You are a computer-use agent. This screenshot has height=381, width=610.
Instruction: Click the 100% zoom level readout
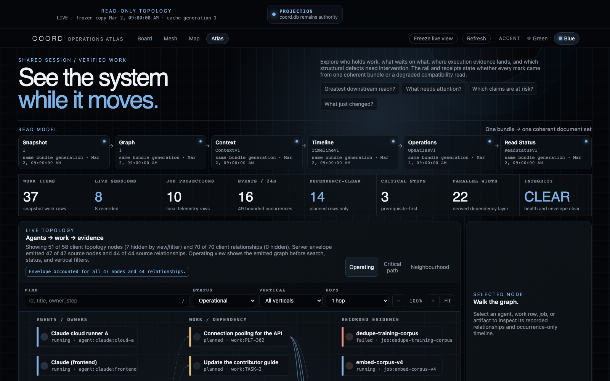416,301
